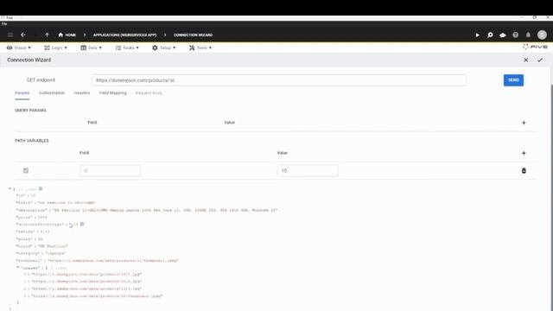
Task: Open the user profile avatar
Action: [x=542, y=35]
